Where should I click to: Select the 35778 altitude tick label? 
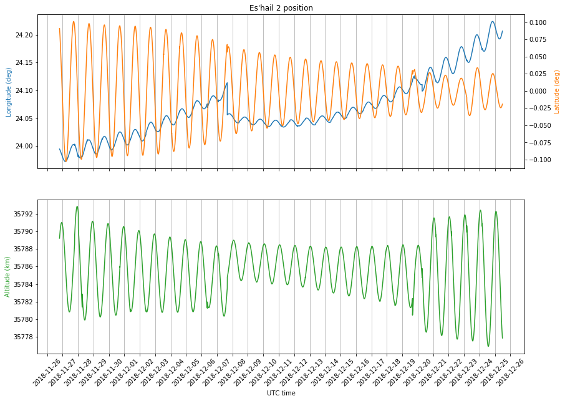(23, 337)
